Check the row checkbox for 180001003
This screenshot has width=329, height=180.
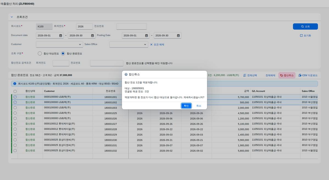coord(15,108)
